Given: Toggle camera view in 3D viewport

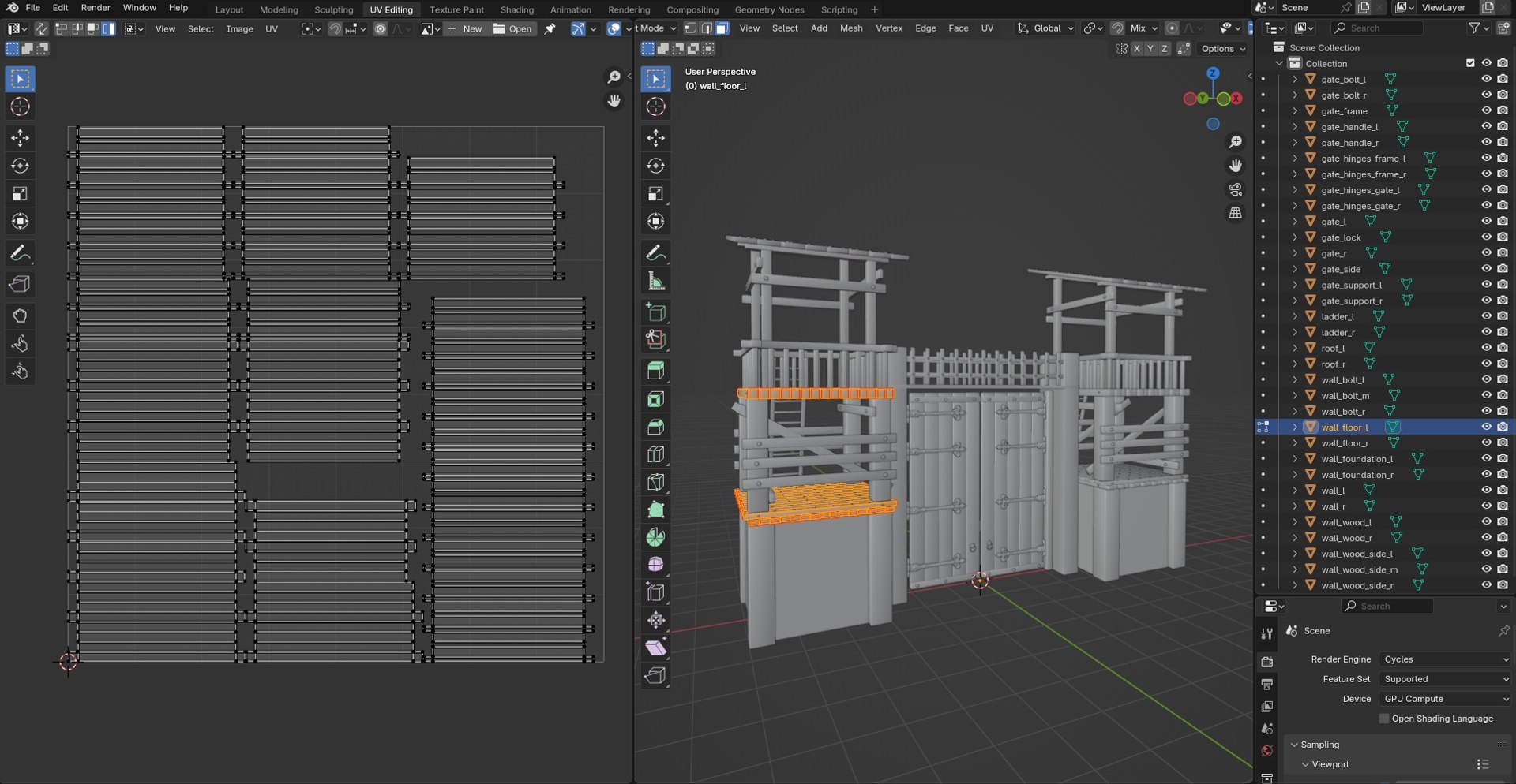Looking at the screenshot, I should click(x=1235, y=189).
